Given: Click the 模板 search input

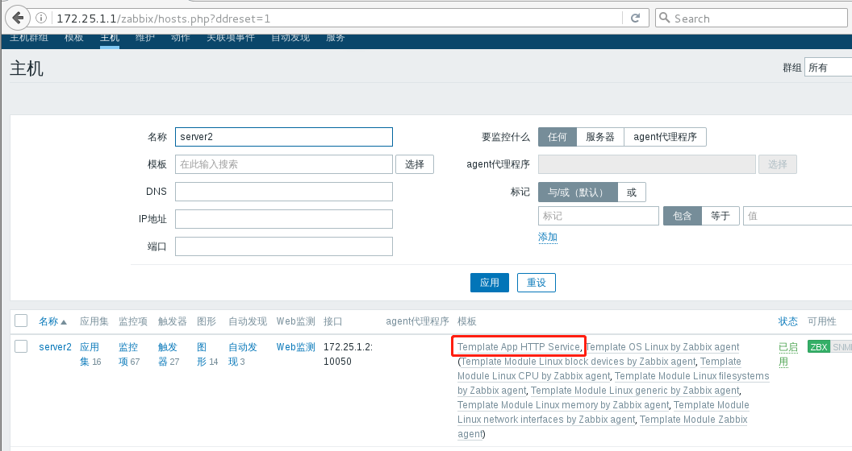Looking at the screenshot, I should click(x=284, y=164).
